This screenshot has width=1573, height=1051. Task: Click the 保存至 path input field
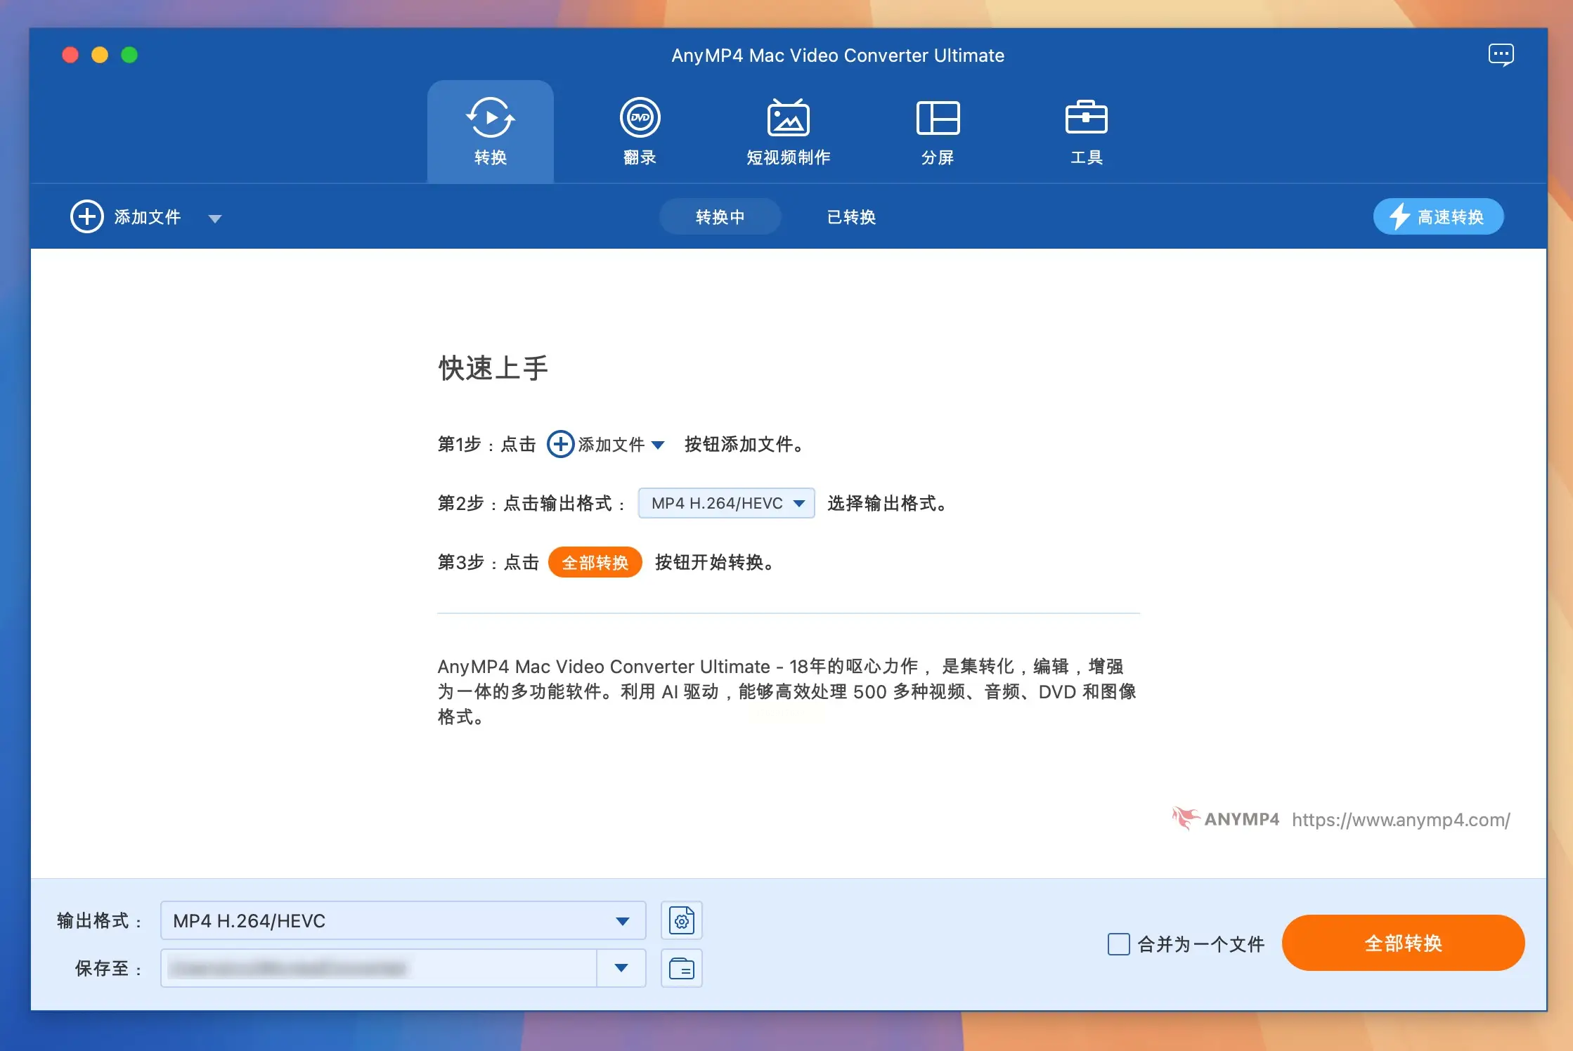[x=380, y=968]
